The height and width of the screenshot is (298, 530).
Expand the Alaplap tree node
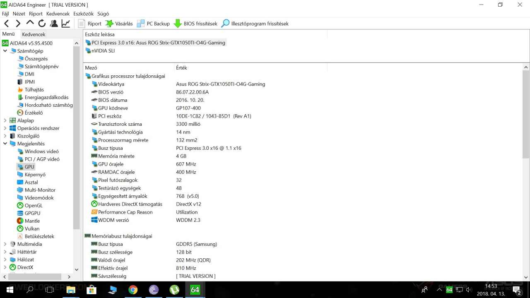pos(5,120)
